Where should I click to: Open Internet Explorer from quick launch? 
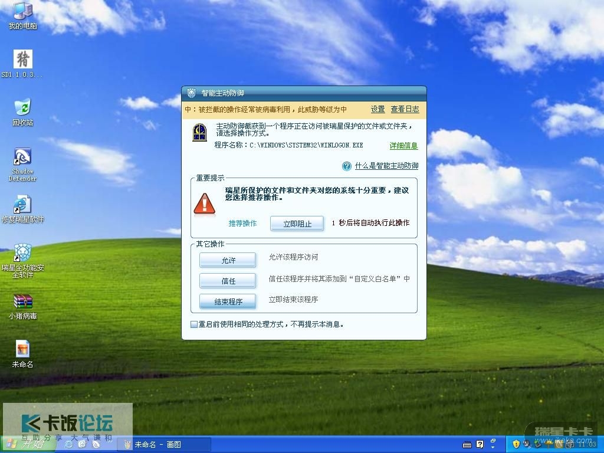[x=68, y=444]
